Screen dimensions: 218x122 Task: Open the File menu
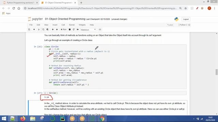coord(31,25)
